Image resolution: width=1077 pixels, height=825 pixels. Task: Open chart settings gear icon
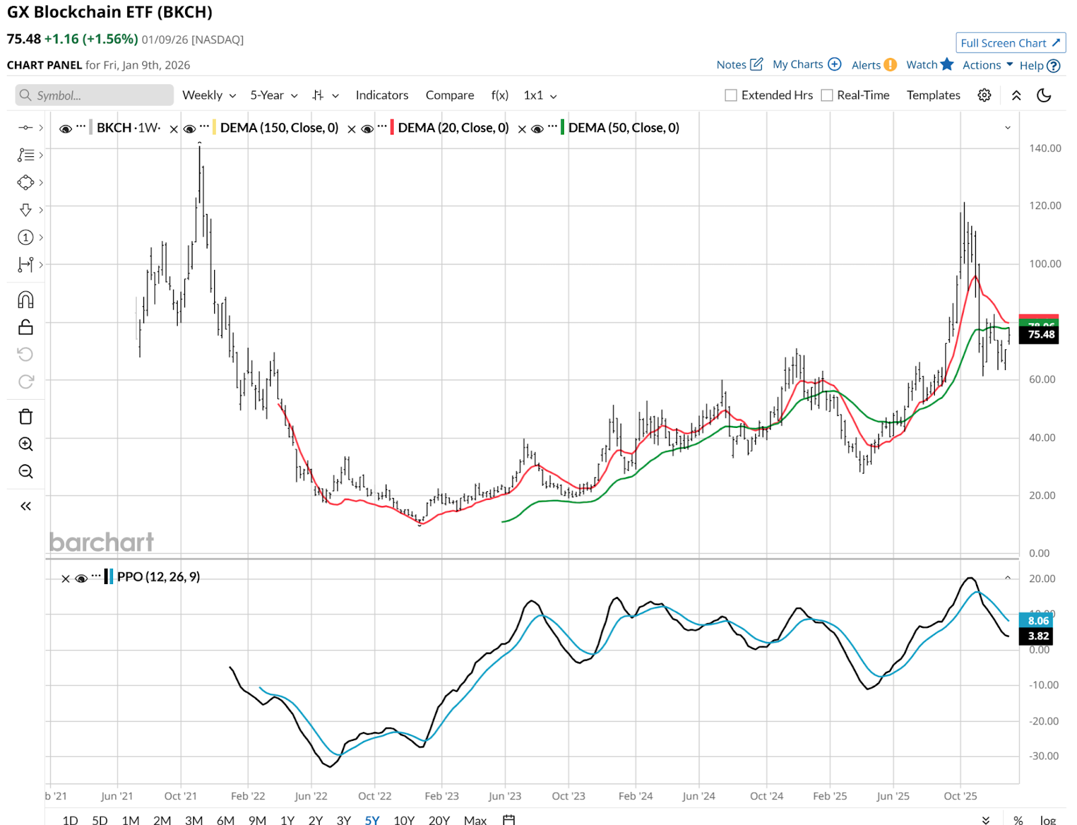coord(984,96)
